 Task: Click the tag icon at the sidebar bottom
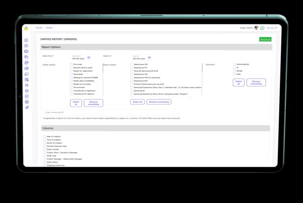click(x=27, y=108)
